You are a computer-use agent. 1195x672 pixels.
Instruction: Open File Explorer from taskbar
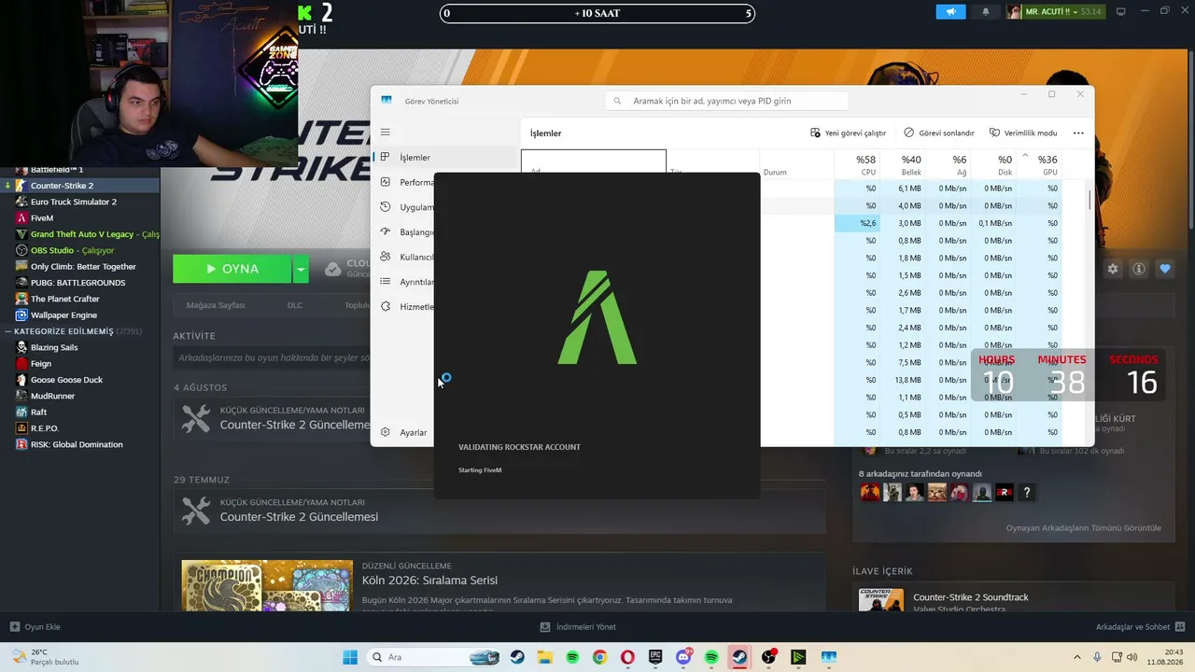(x=544, y=657)
